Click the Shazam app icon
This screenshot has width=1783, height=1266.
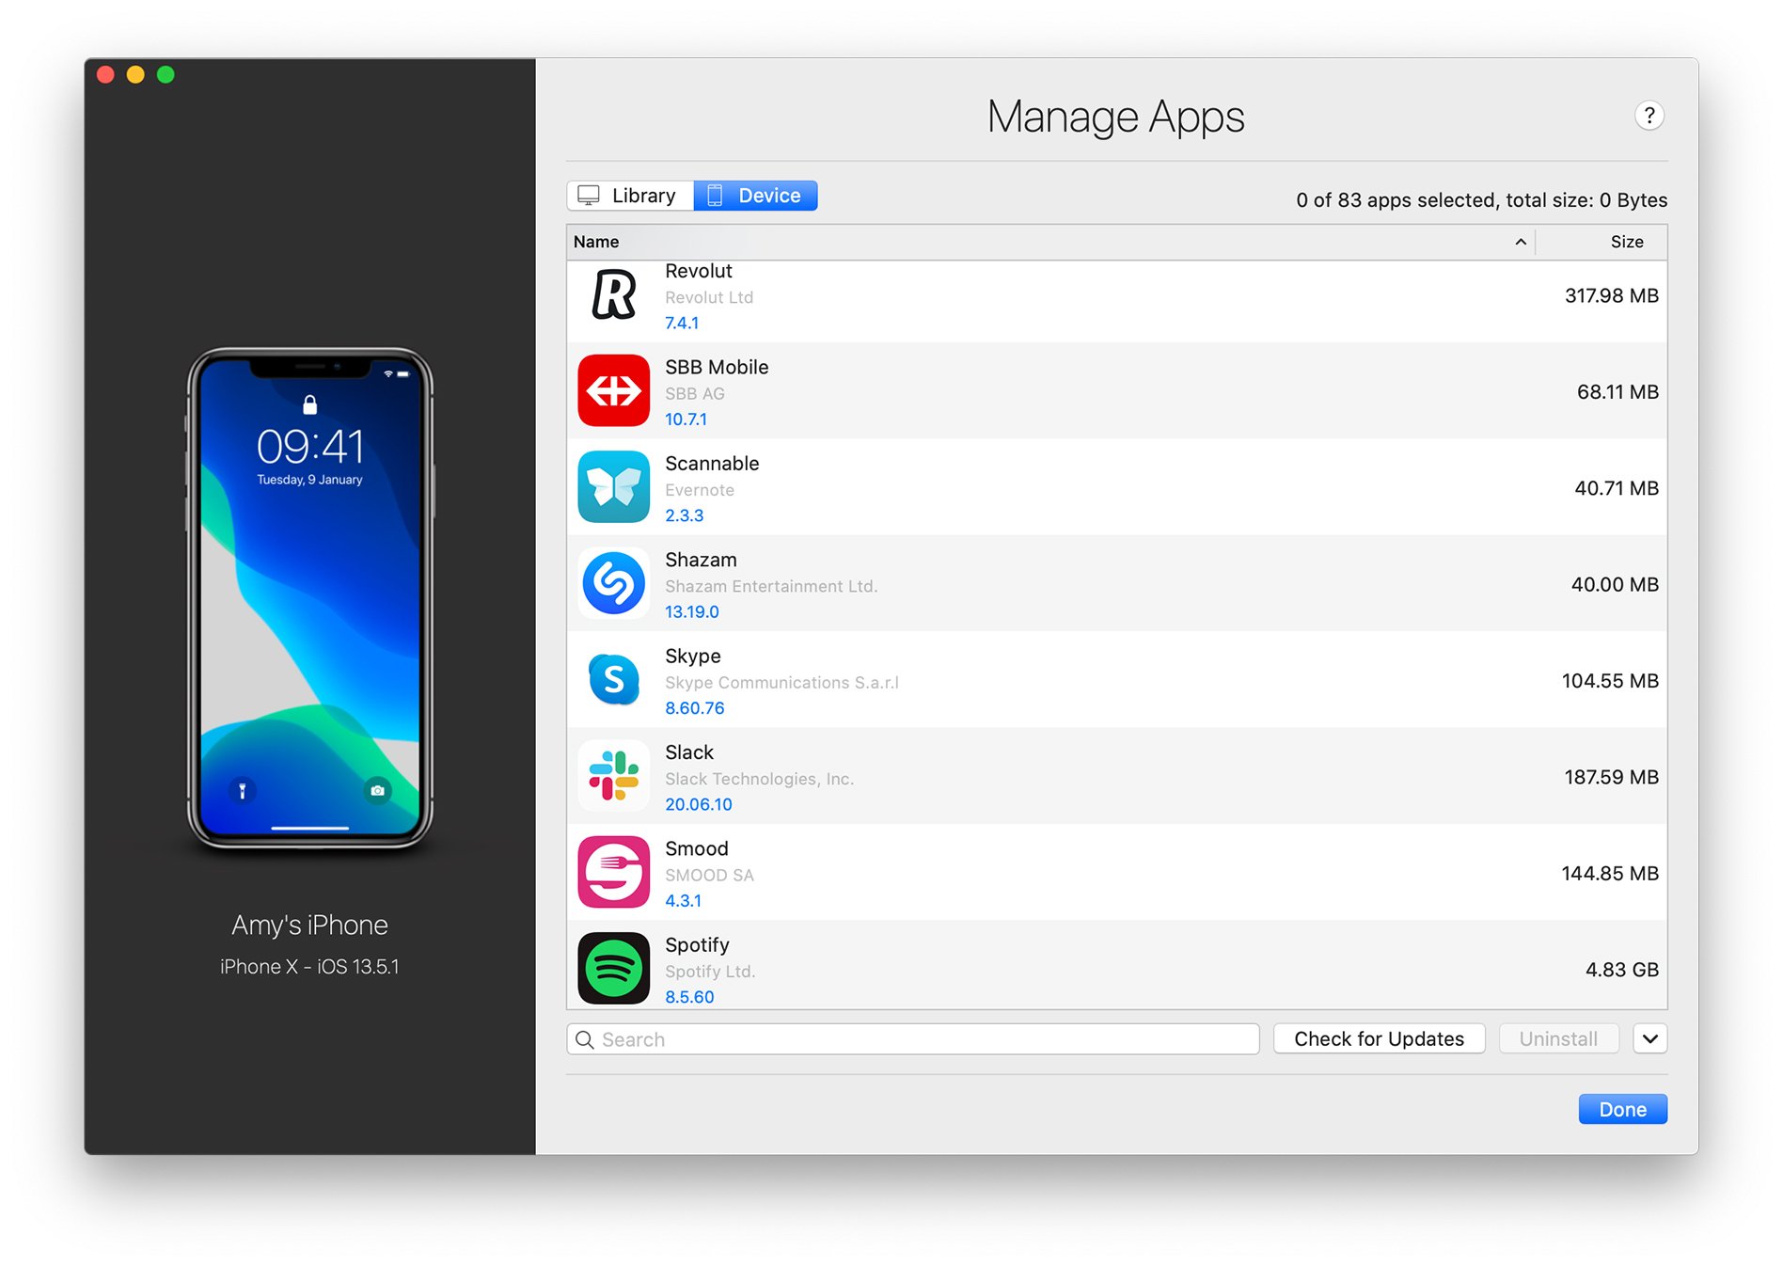(x=613, y=583)
